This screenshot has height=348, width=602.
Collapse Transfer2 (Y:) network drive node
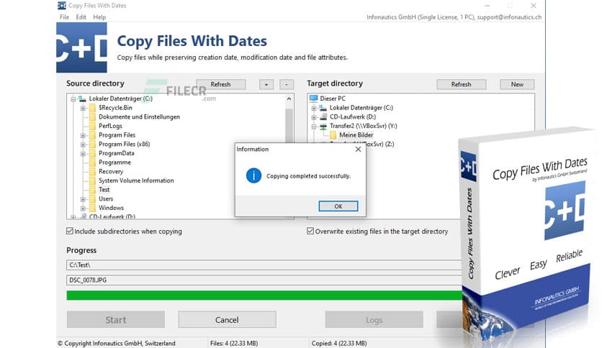click(314, 126)
